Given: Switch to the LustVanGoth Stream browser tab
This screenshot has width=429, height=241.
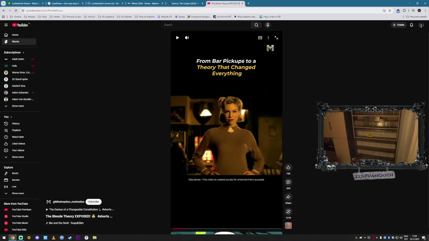Looking at the screenshot, I should pyautogui.click(x=25, y=3).
